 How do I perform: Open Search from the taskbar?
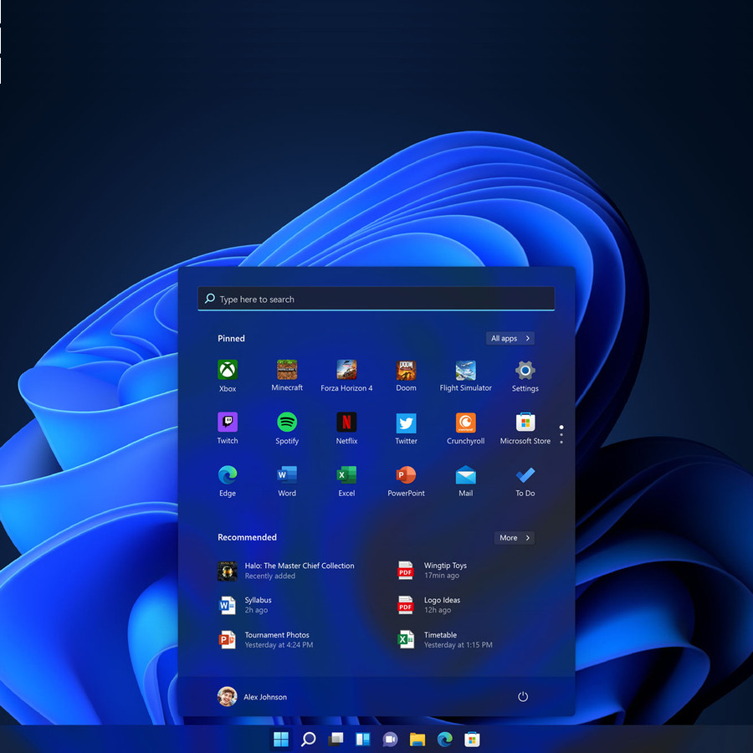coord(308,739)
